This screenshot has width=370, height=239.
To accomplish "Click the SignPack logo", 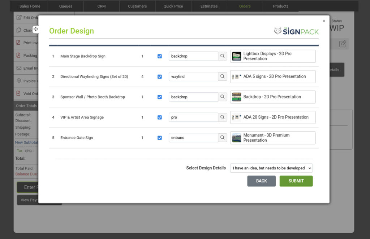I will tap(296, 31).
